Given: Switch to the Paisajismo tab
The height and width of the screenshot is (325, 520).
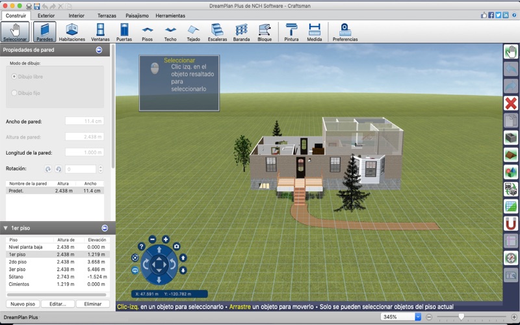Looking at the screenshot, I should point(137,16).
